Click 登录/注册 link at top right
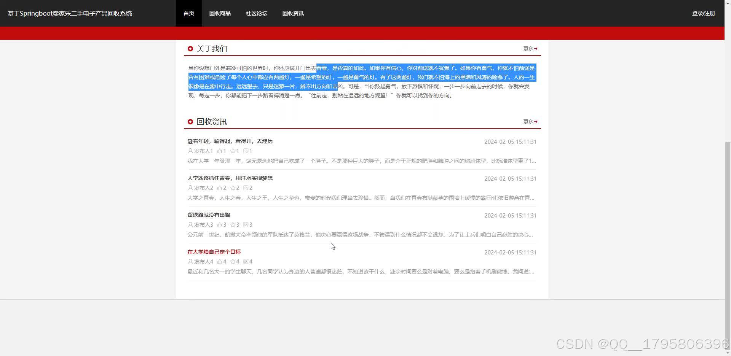Viewport: 731px width, 356px height. pyautogui.click(x=703, y=13)
